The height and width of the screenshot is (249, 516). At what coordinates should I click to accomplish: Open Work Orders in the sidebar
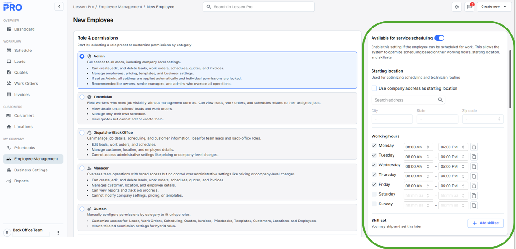pyautogui.click(x=26, y=84)
